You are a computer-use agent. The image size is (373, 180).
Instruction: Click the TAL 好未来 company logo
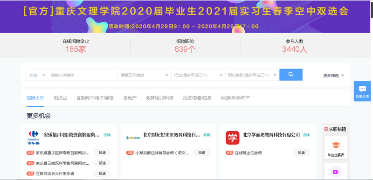[x=133, y=138]
